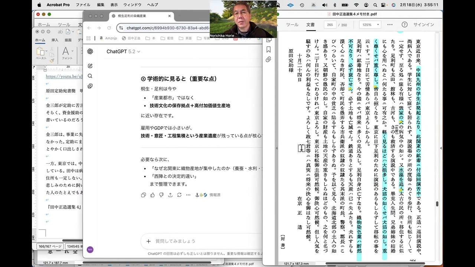The image size is (475, 267).
Task: Open the 本 bookmarks folder
Action: point(151,38)
